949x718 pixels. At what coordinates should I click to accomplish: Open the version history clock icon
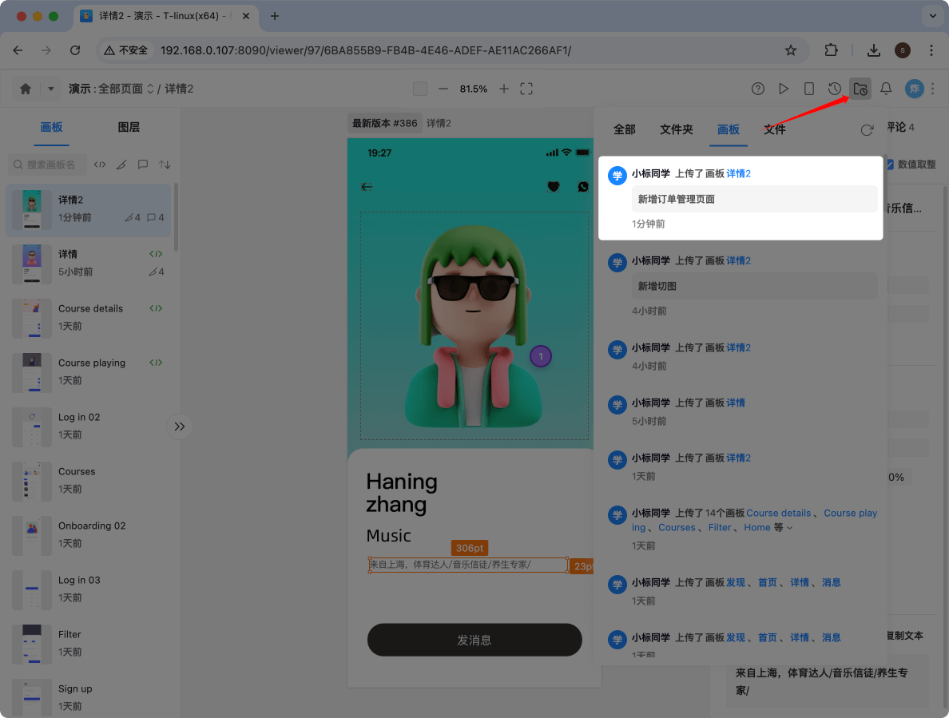(x=834, y=89)
